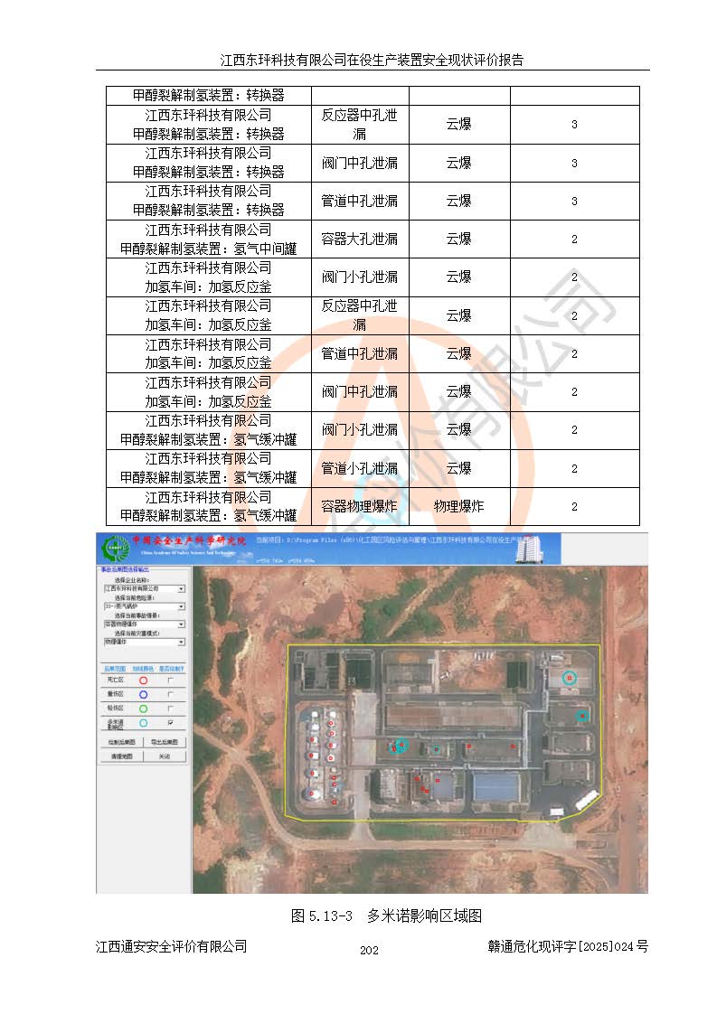Image resolution: width=717 pixels, height=1014 pixels.
Task: Click the blue-roofed building on the map
Action: point(496,785)
